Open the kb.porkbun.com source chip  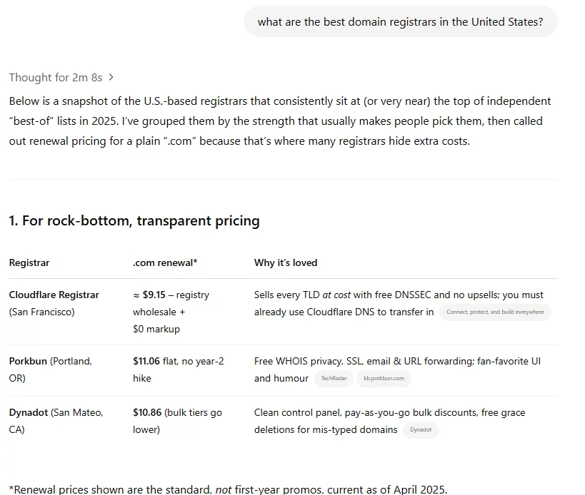pyautogui.click(x=384, y=378)
